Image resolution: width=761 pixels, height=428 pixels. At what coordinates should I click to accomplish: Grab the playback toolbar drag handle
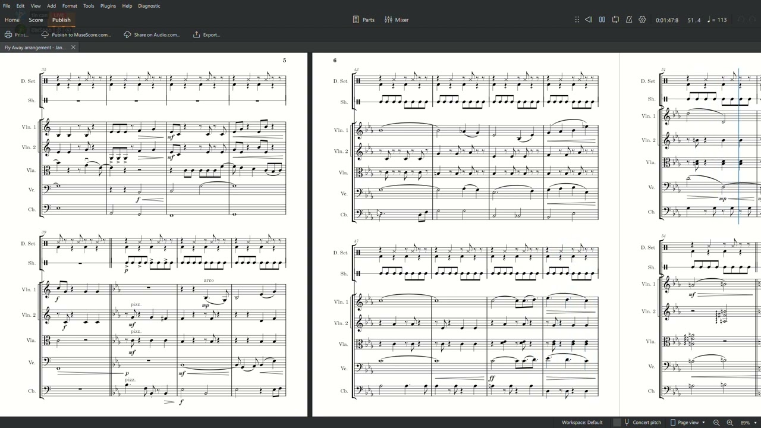pyautogui.click(x=577, y=20)
